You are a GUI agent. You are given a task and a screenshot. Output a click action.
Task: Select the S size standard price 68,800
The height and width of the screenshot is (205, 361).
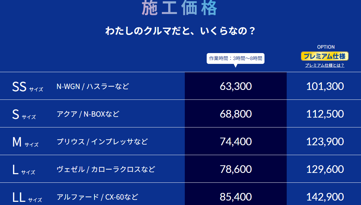(236, 114)
